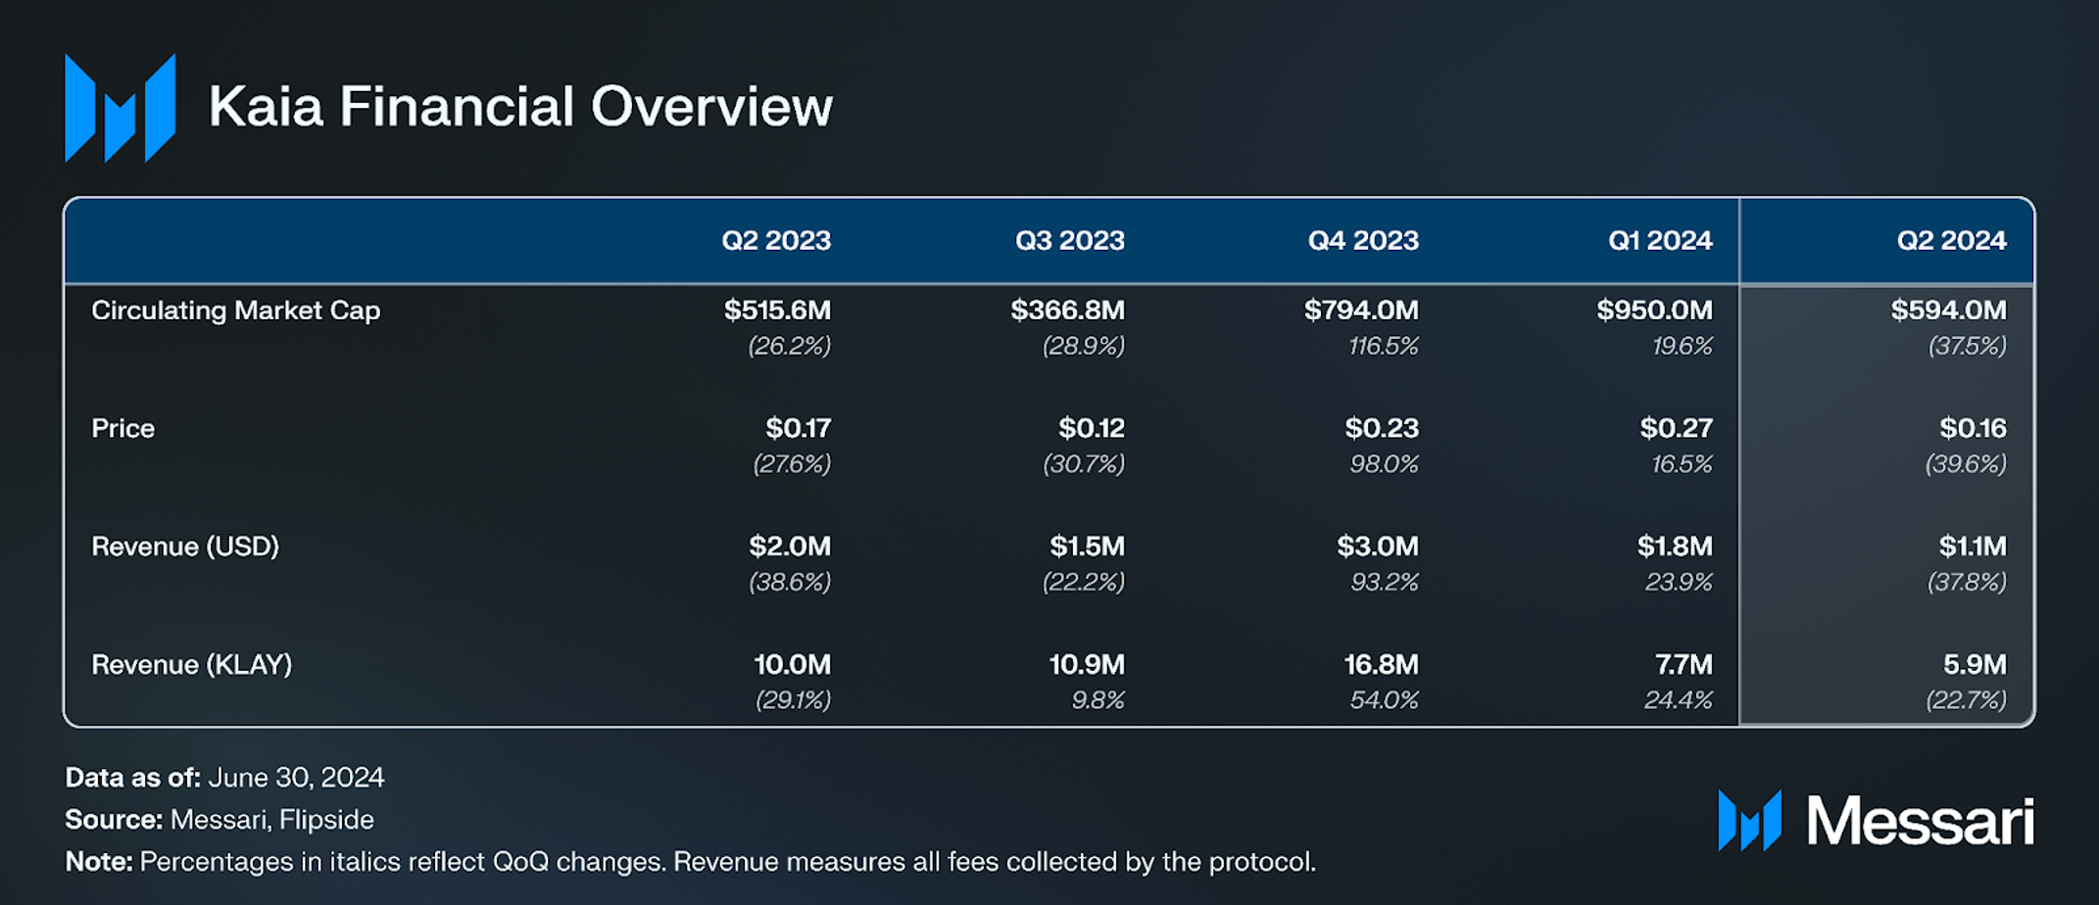The height and width of the screenshot is (905, 2099).
Task: Click the "(39.6%)" price change
Action: [1966, 463]
